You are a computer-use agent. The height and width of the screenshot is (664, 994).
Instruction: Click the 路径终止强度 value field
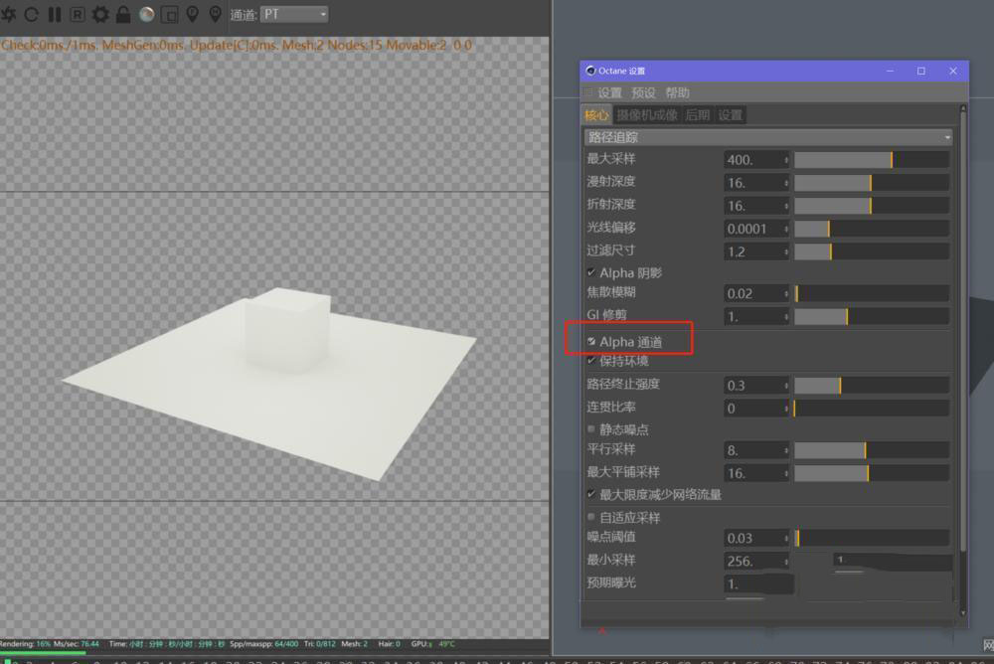[x=752, y=385]
